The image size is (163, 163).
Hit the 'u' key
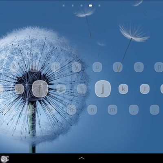pos(97,67)
